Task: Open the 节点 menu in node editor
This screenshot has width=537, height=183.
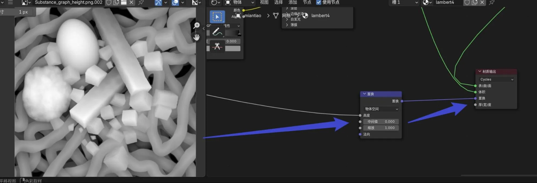Action: (307, 2)
